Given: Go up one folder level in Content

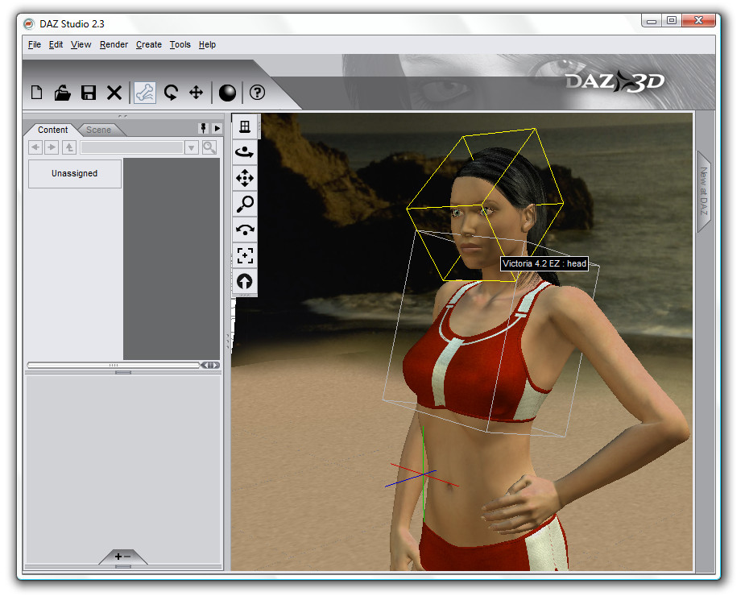Looking at the screenshot, I should point(69,147).
